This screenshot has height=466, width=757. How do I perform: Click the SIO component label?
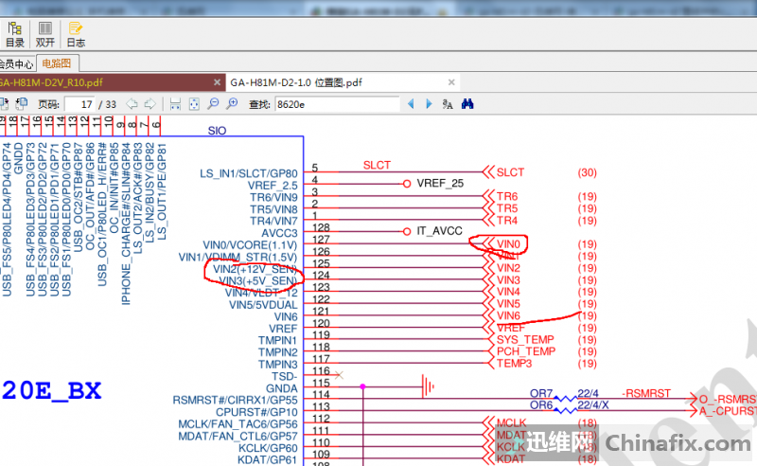(217, 131)
